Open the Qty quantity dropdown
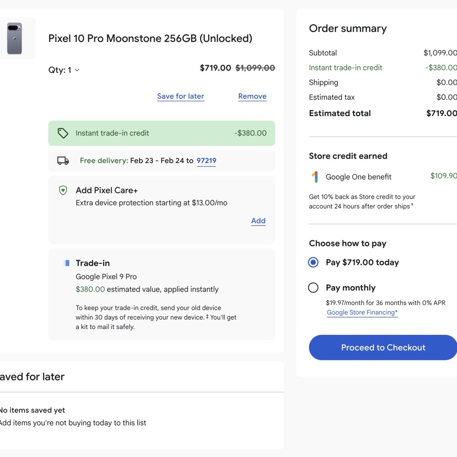Image resolution: width=457 pixels, height=457 pixels. coord(64,70)
